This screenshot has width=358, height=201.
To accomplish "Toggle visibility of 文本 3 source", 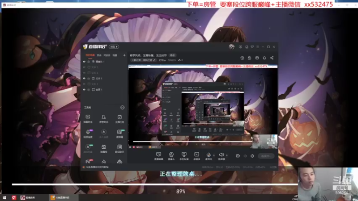I will [84, 73].
